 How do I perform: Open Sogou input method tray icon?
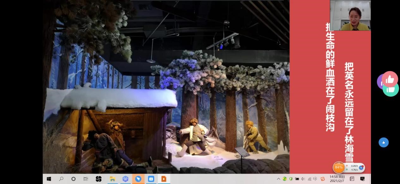pos(323,179)
